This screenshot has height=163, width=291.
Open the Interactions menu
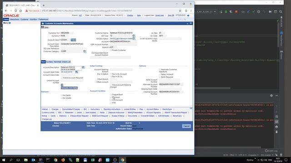click(x=15, y=19)
